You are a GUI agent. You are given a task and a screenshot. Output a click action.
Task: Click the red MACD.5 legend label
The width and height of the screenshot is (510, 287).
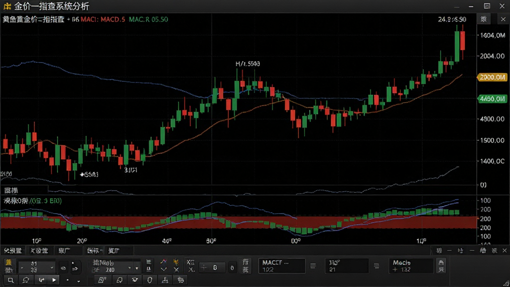coord(113,19)
